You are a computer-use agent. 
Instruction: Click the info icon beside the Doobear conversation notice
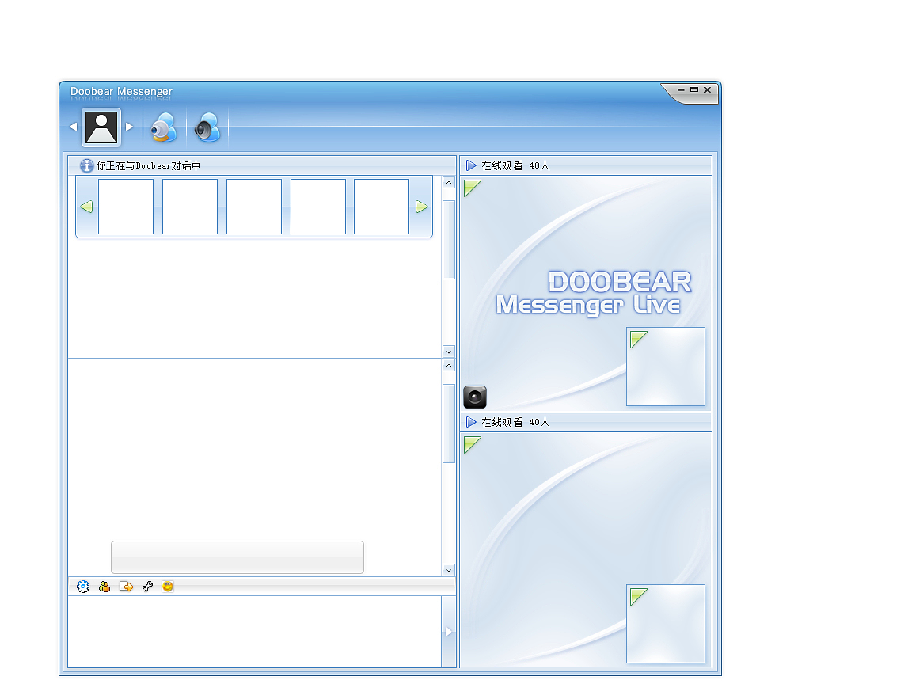pyautogui.click(x=86, y=165)
